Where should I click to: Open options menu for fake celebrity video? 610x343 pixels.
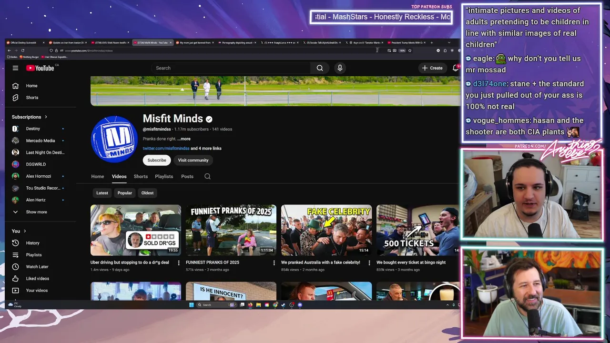[x=369, y=263]
